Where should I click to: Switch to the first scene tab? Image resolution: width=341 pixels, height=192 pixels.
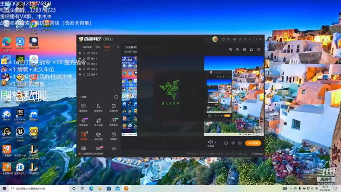[x=87, y=47]
